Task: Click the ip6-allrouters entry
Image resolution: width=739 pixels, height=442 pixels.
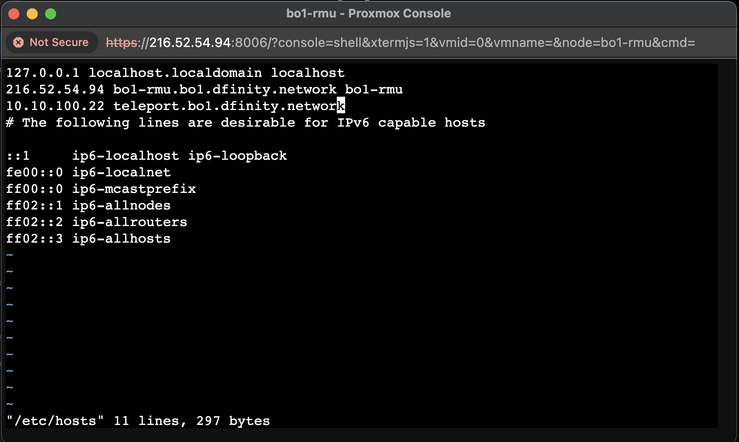Action: pyautogui.click(x=130, y=222)
